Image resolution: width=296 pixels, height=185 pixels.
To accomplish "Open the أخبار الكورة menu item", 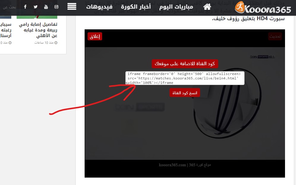I will coord(136,7).
